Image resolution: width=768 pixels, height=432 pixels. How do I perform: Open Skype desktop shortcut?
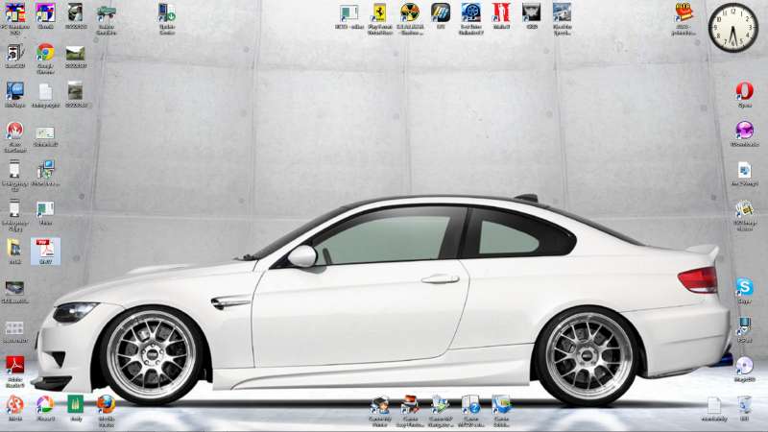[744, 287]
